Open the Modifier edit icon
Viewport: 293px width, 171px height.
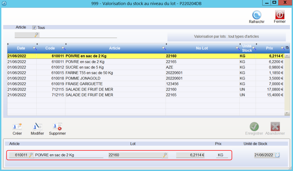(37, 127)
